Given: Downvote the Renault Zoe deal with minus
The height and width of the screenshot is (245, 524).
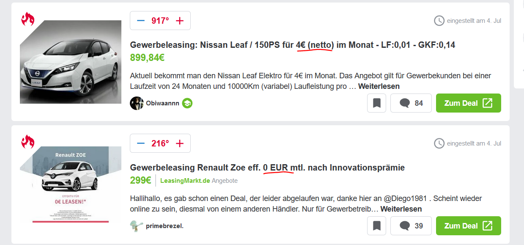Looking at the screenshot, I should pyautogui.click(x=141, y=143).
